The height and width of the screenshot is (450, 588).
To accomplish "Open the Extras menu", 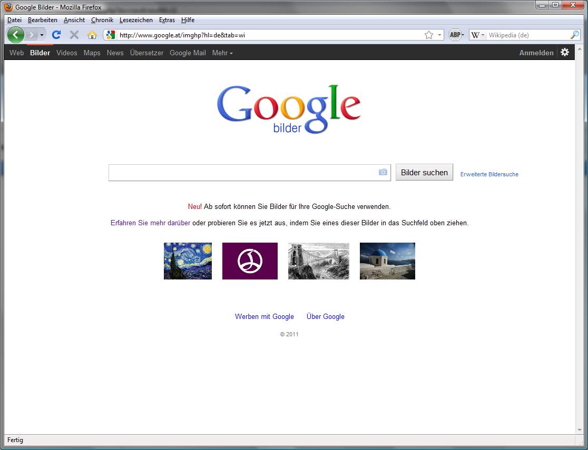I will click(x=167, y=20).
